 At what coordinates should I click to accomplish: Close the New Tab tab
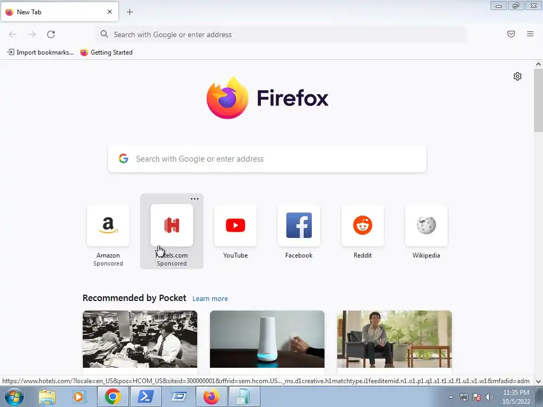(110, 12)
